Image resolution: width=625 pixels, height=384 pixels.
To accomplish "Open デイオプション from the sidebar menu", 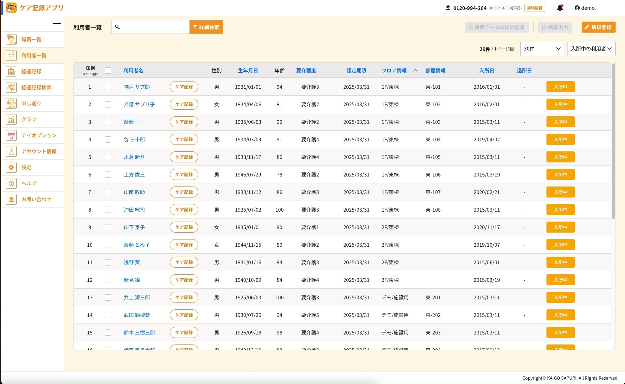I will point(33,135).
